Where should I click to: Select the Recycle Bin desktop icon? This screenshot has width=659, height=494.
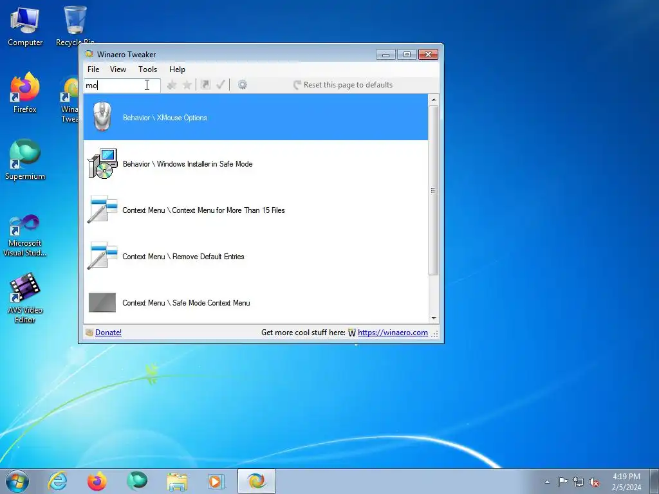[x=75, y=26]
